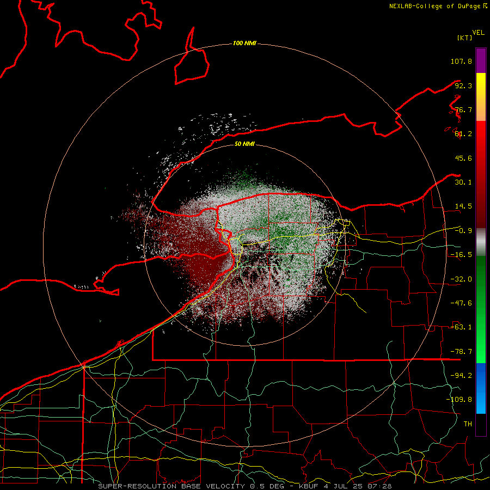Click the yellow-orange segment of color bar
This screenshot has height=490, width=490.
click(481, 97)
